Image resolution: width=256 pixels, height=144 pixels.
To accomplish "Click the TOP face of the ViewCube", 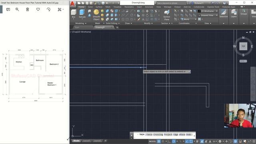I will coord(243,46).
